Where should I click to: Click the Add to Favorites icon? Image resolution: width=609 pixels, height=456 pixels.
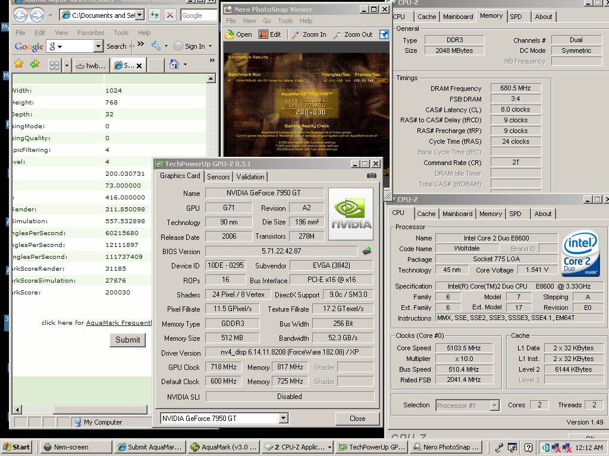pyautogui.click(x=34, y=64)
